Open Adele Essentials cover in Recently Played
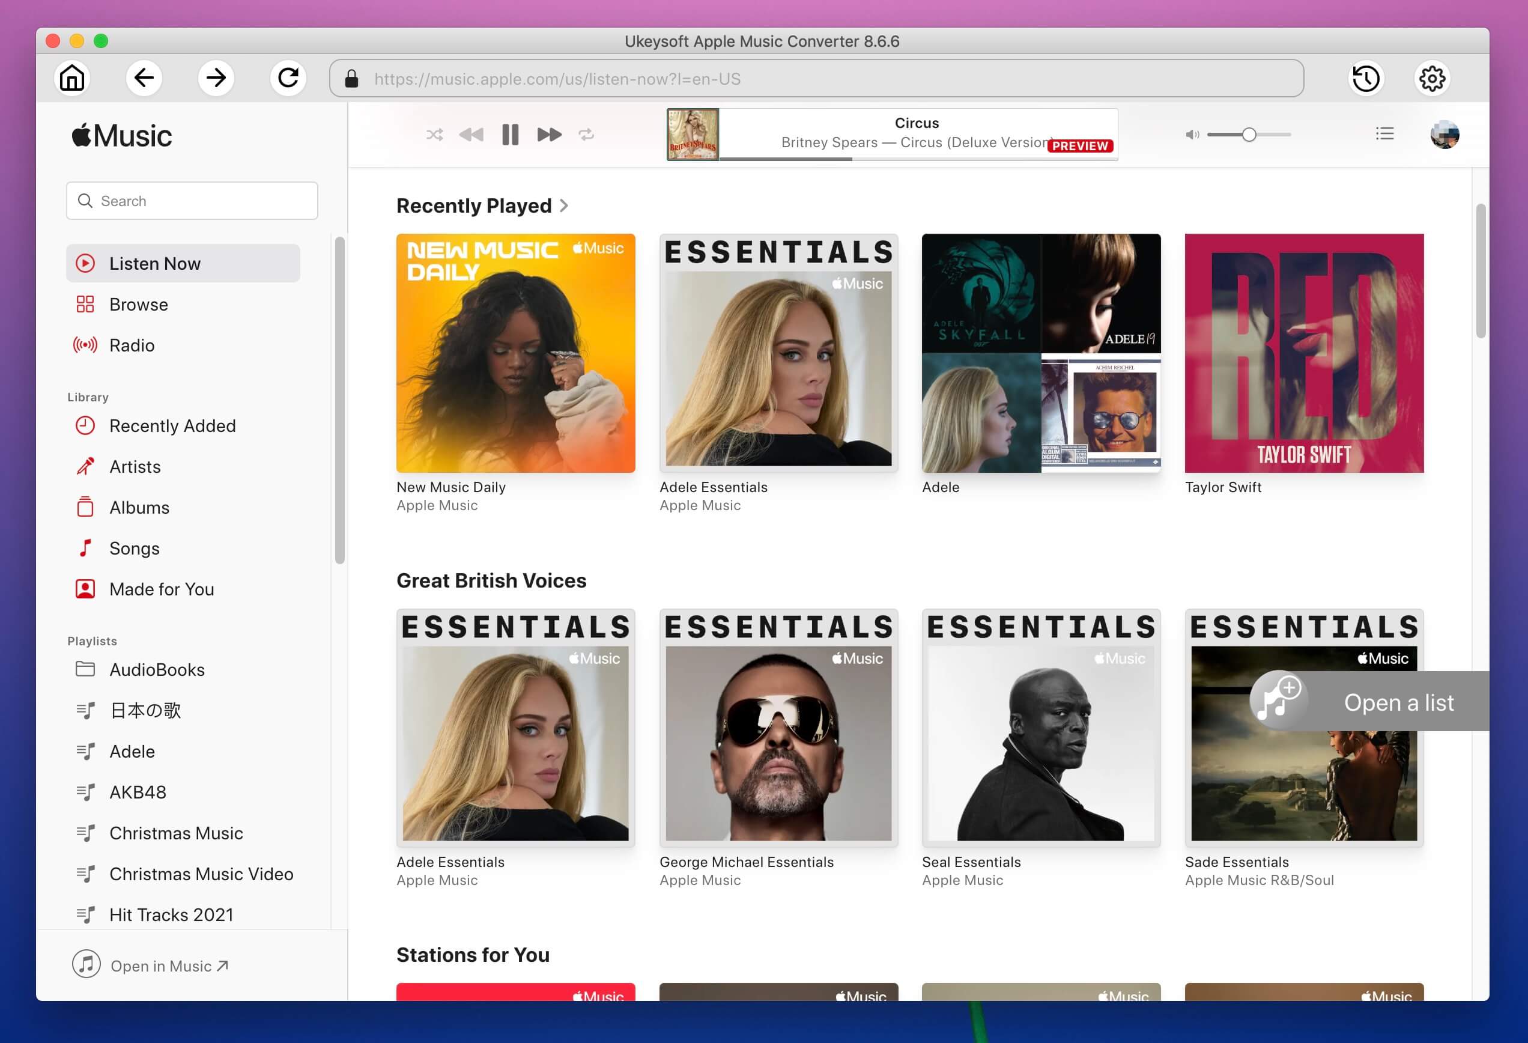The width and height of the screenshot is (1528, 1043). [x=778, y=353]
